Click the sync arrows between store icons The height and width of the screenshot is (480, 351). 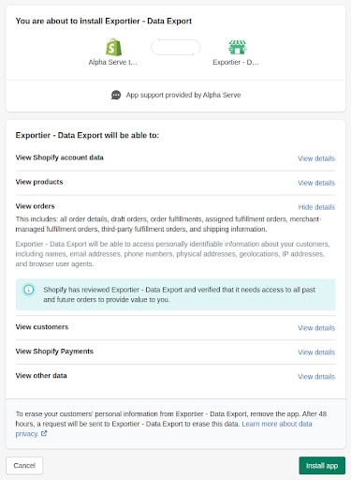click(x=175, y=47)
